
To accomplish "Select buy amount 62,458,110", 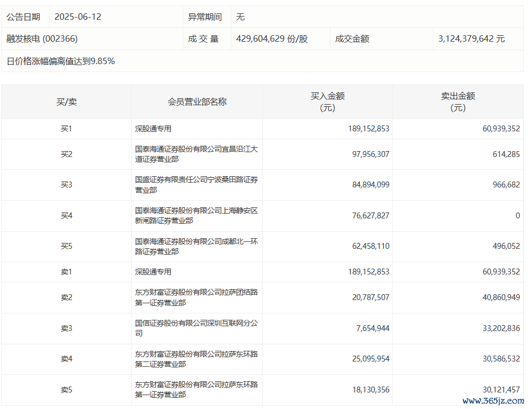I will point(371,246).
